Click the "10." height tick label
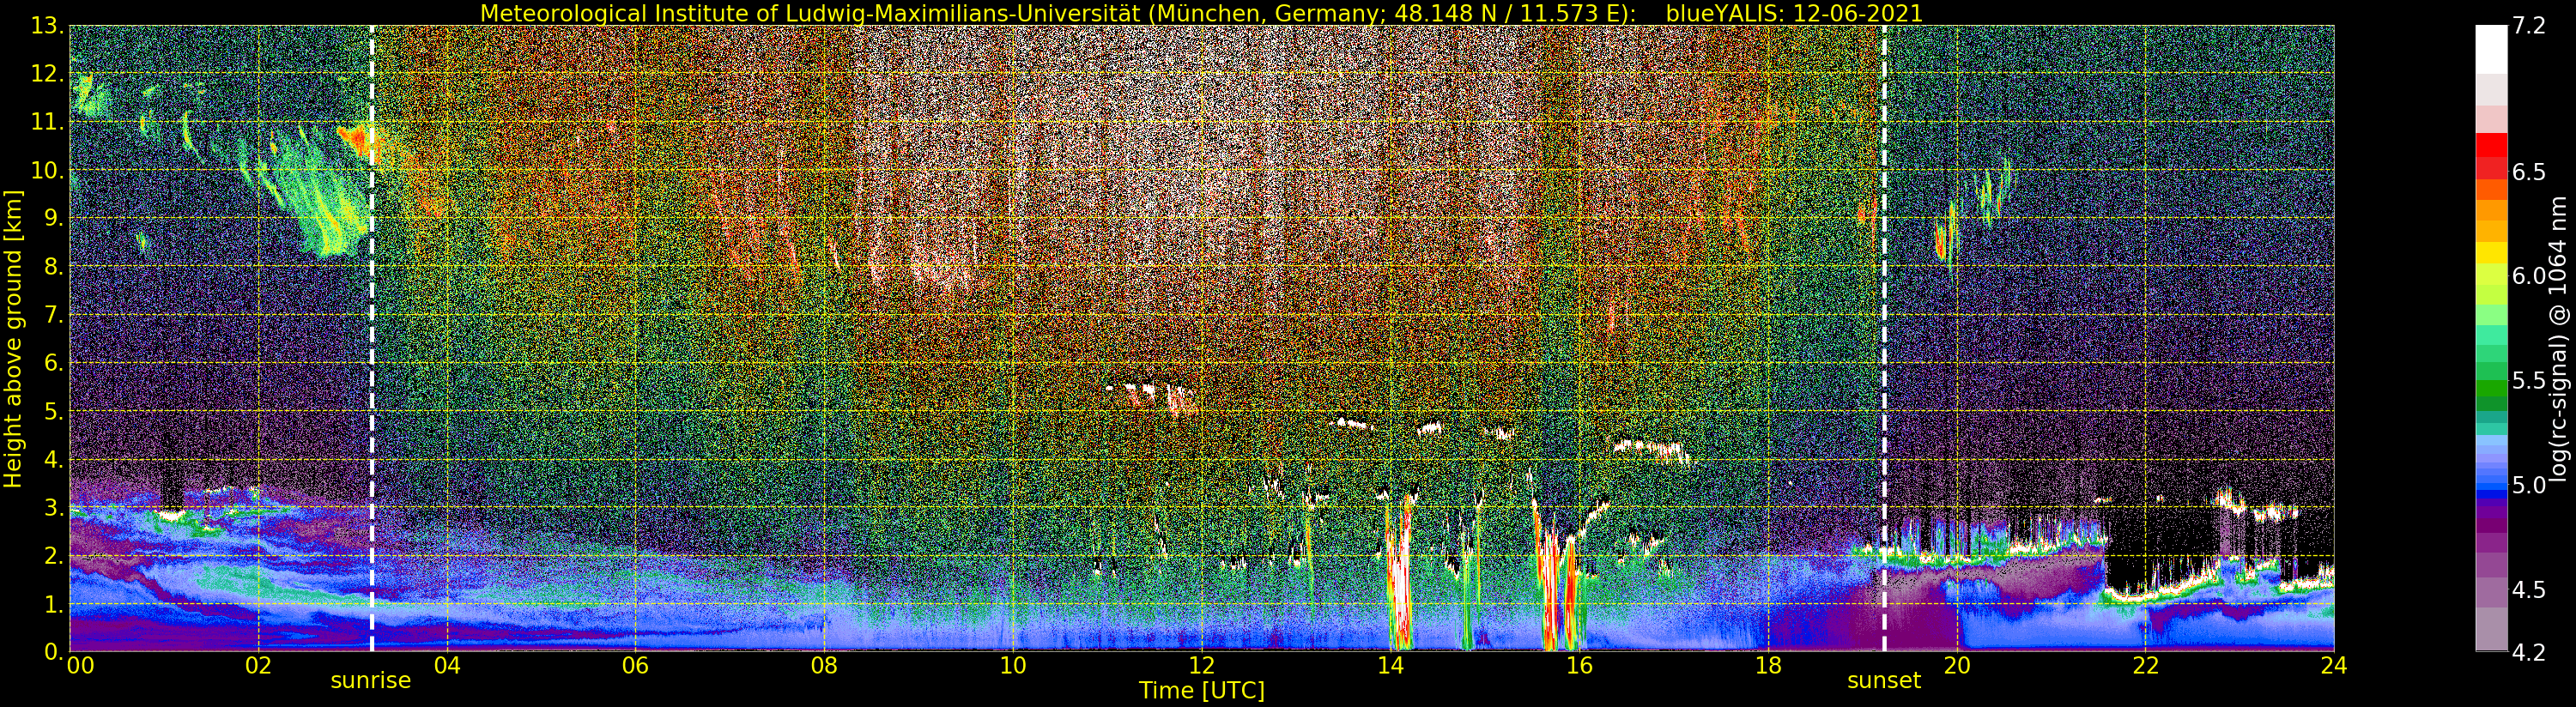This screenshot has height=707, width=2576. coord(48,170)
